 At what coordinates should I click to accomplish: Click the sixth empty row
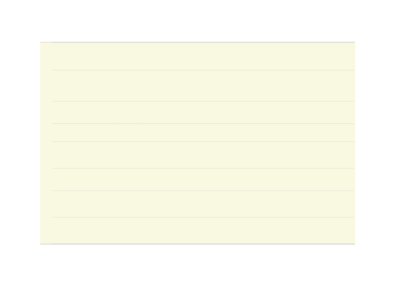203,179
